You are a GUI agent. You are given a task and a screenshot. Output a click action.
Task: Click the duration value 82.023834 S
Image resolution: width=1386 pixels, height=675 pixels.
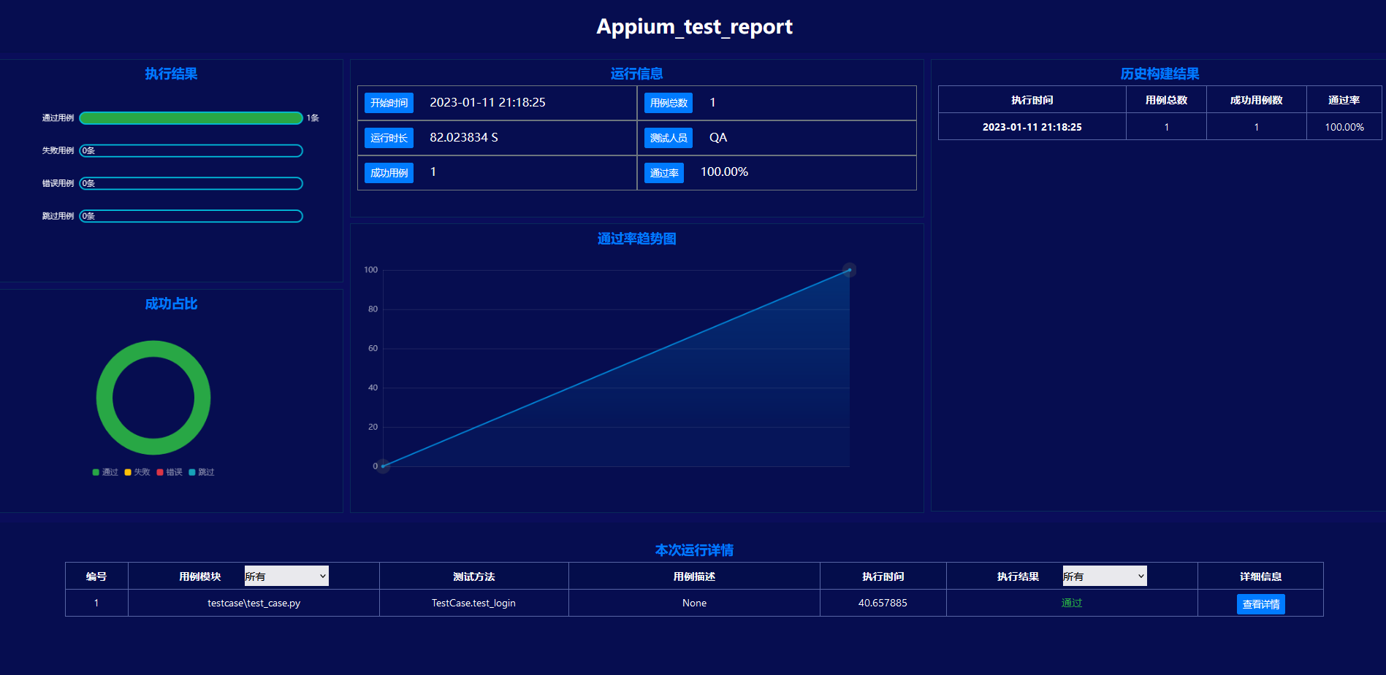(464, 138)
